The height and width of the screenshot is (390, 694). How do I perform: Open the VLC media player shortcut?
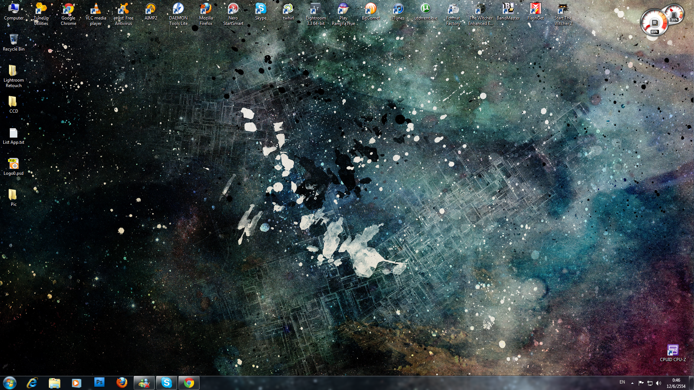pyautogui.click(x=96, y=14)
